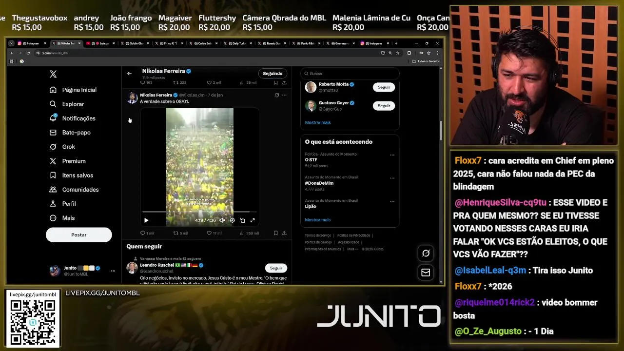Open account menu dots next to Junito
The height and width of the screenshot is (351, 624).
(x=113, y=271)
